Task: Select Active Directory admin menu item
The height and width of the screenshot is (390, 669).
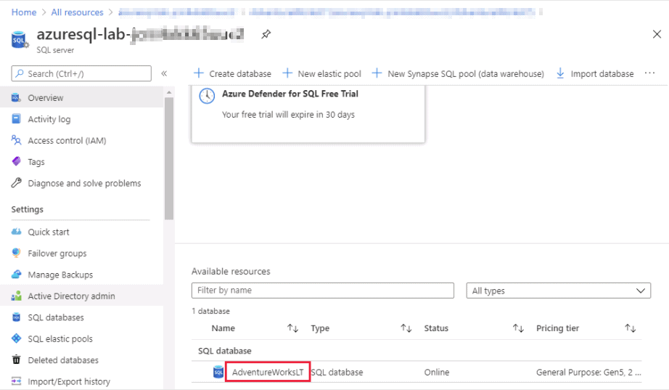Action: [x=71, y=296]
